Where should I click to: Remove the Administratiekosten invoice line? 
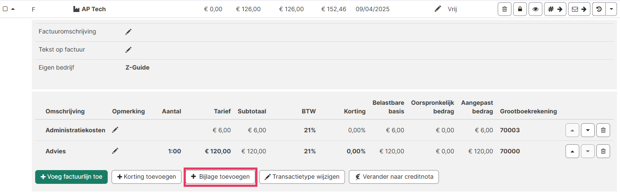point(603,130)
